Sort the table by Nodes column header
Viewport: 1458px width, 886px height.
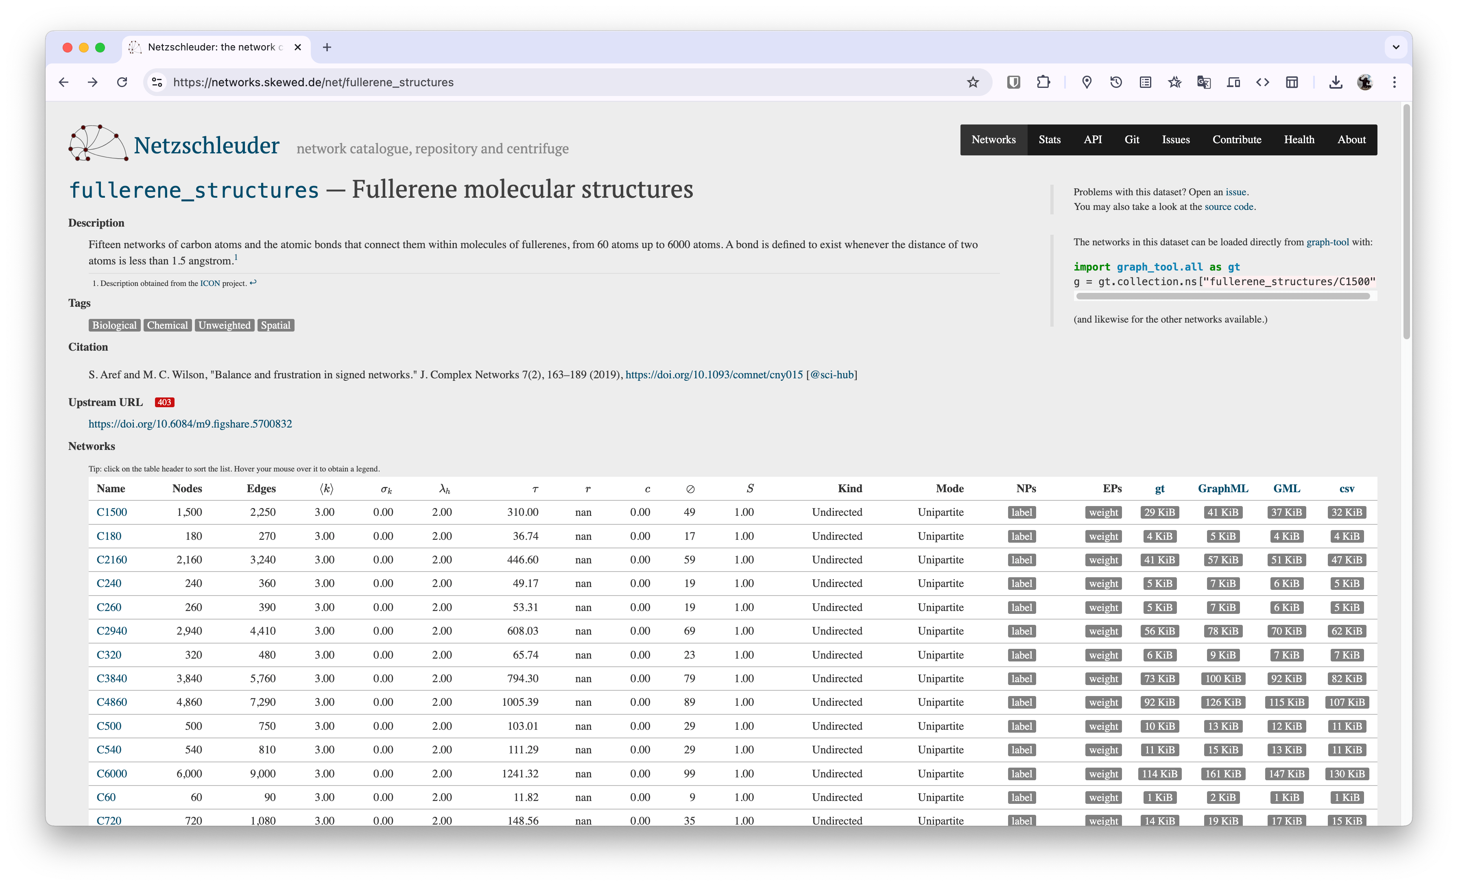click(187, 488)
